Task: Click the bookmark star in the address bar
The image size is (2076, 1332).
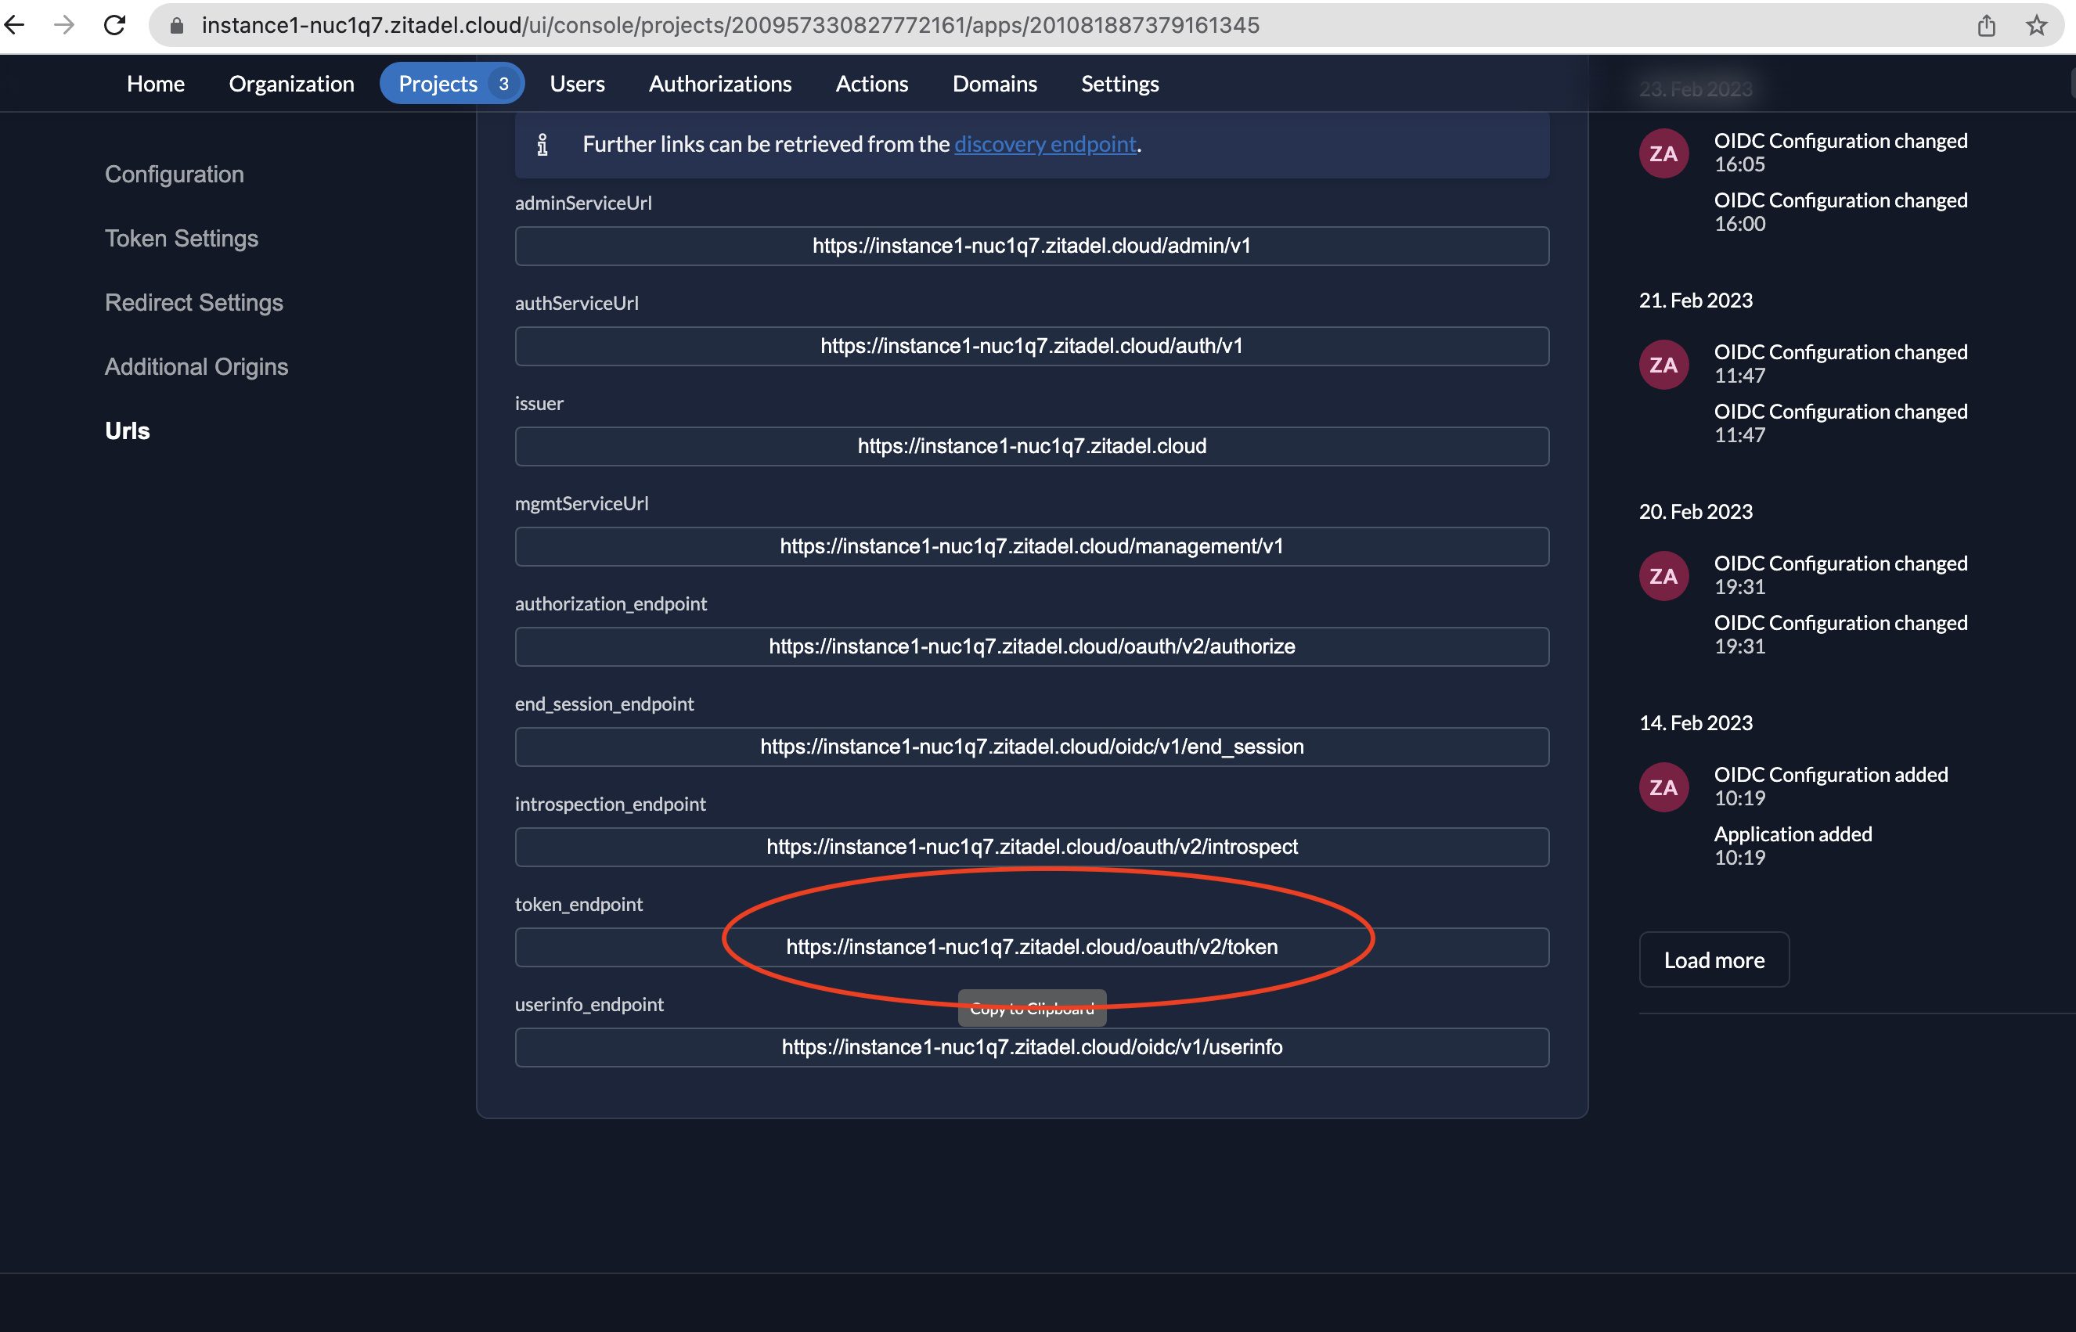Action: [2037, 25]
